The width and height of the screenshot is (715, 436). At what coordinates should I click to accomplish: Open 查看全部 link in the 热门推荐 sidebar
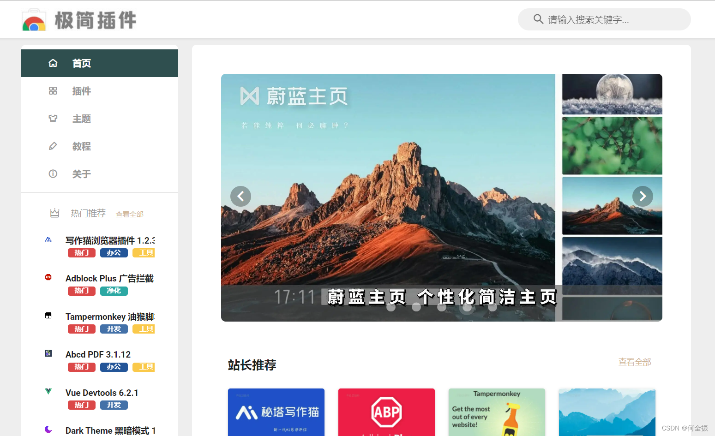(x=129, y=214)
